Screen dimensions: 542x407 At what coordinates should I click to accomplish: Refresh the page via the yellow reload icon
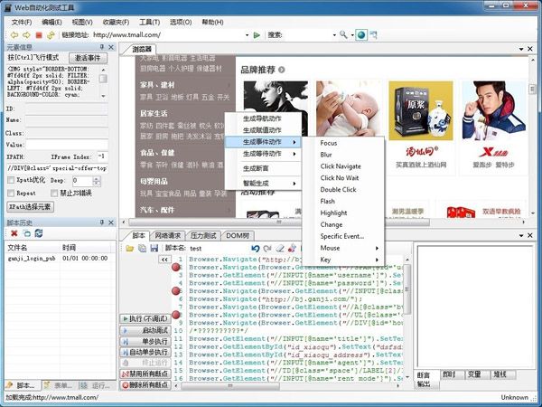point(51,35)
